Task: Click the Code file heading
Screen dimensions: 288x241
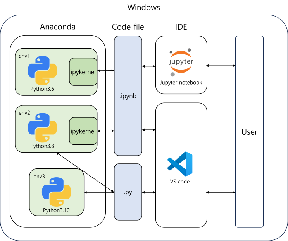Action: (128, 27)
